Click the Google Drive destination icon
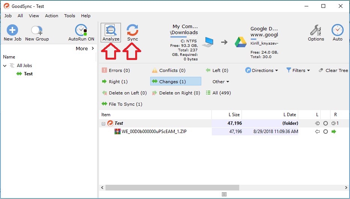Viewport: 350px width, 199px height. [x=240, y=42]
